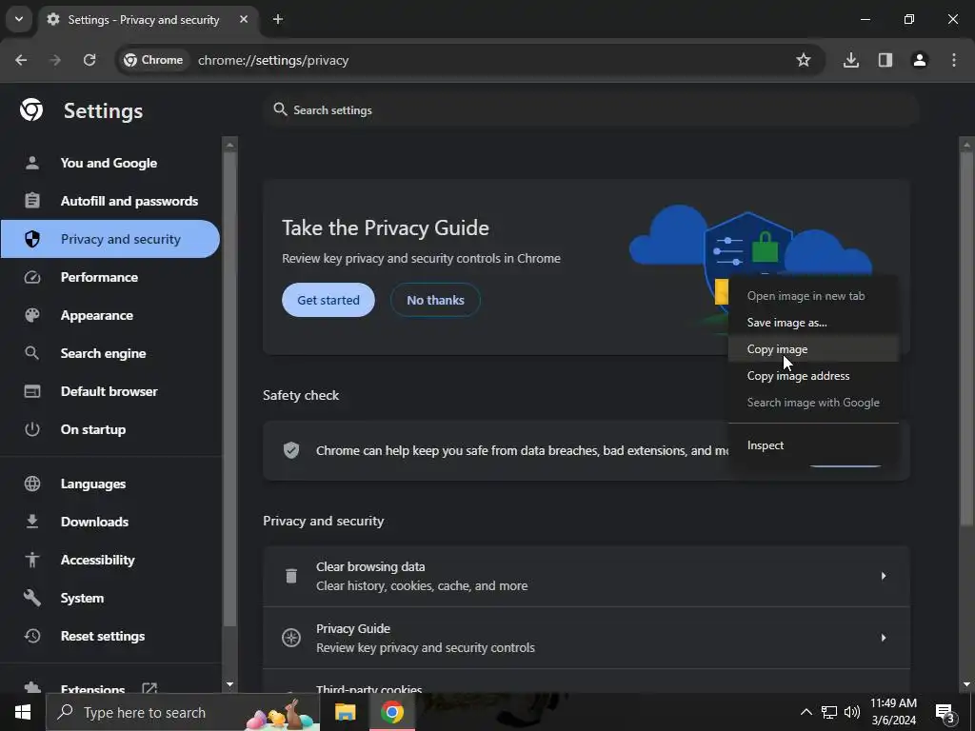The image size is (975, 731).
Task: Open Reset settings
Action: coord(110,636)
